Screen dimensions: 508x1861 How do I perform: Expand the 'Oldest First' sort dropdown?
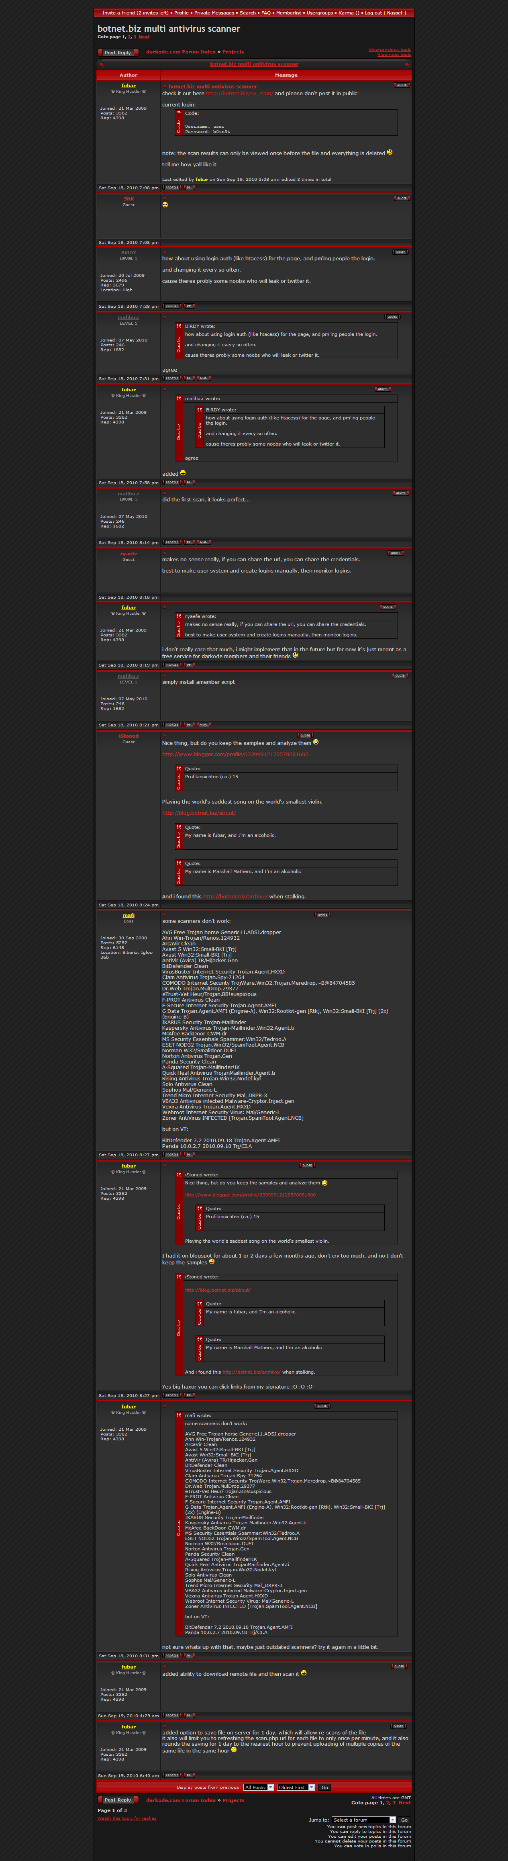[x=296, y=1787]
